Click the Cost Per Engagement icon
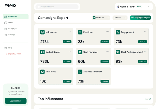 pyautogui.click(x=118, y=52)
